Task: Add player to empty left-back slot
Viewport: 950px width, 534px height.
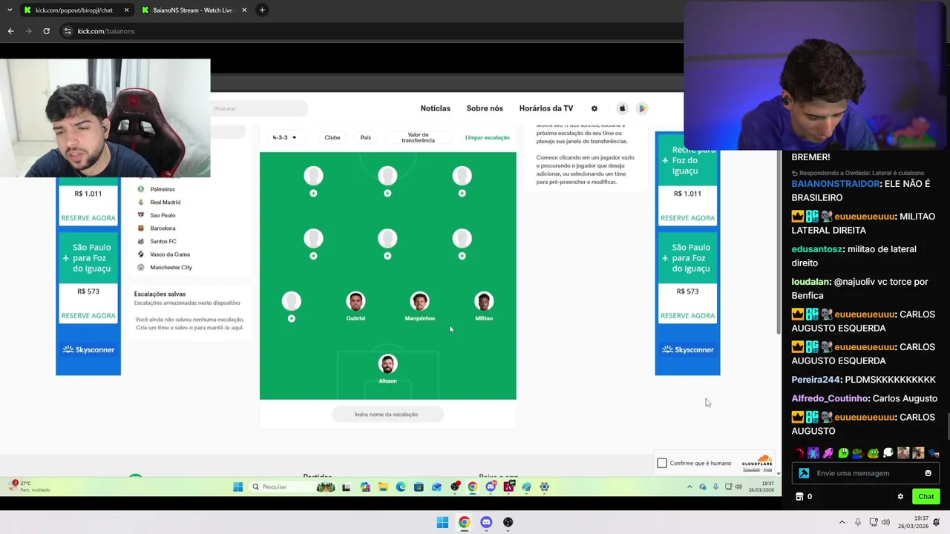Action: pos(291,318)
